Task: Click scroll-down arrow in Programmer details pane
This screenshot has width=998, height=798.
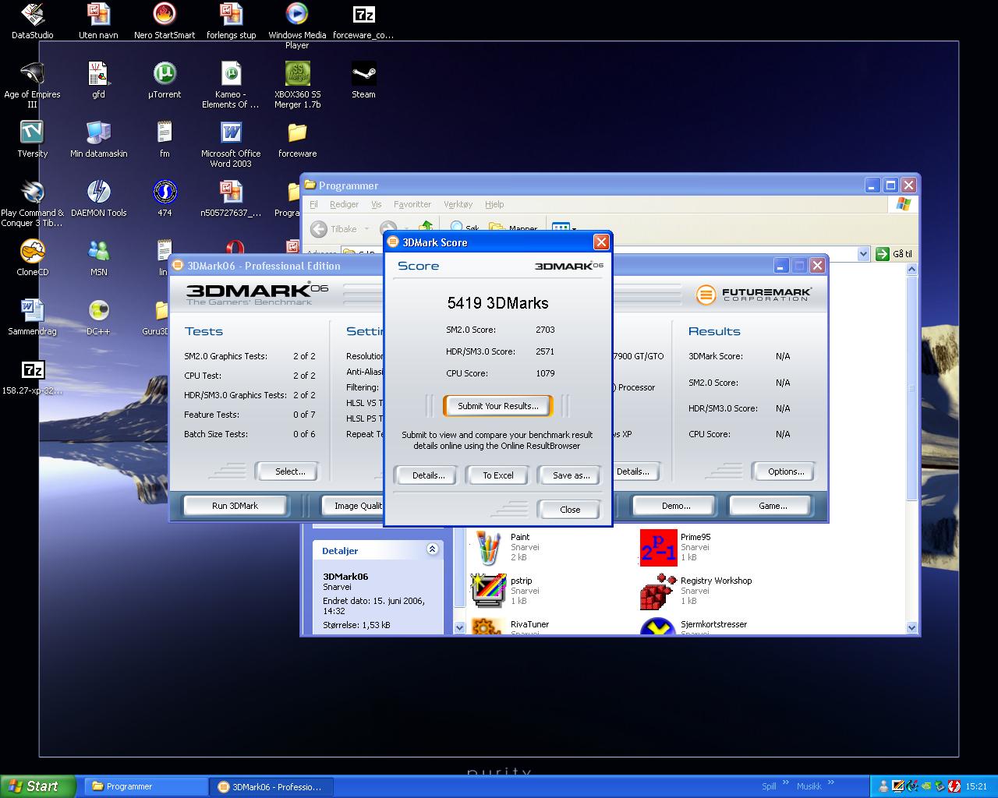Action: 459,627
